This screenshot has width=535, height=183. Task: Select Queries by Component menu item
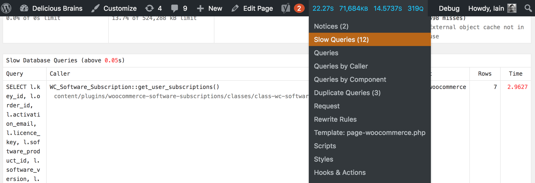coord(350,79)
